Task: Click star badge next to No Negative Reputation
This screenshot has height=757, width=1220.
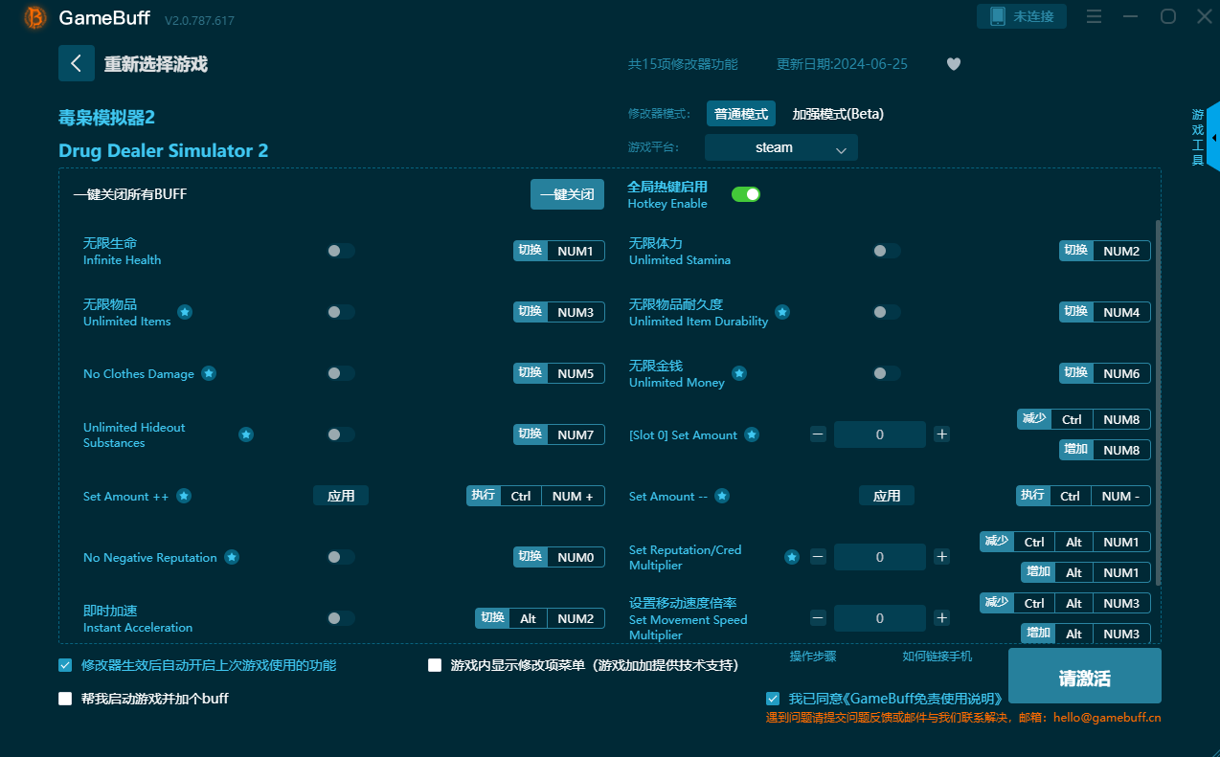Action: click(232, 557)
